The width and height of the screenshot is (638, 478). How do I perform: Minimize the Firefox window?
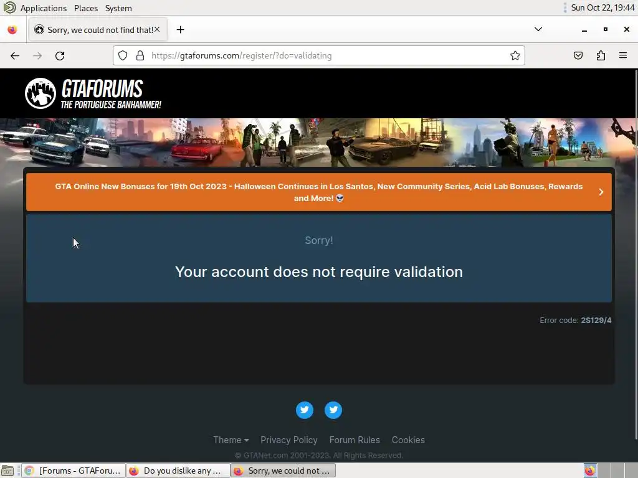(x=584, y=30)
